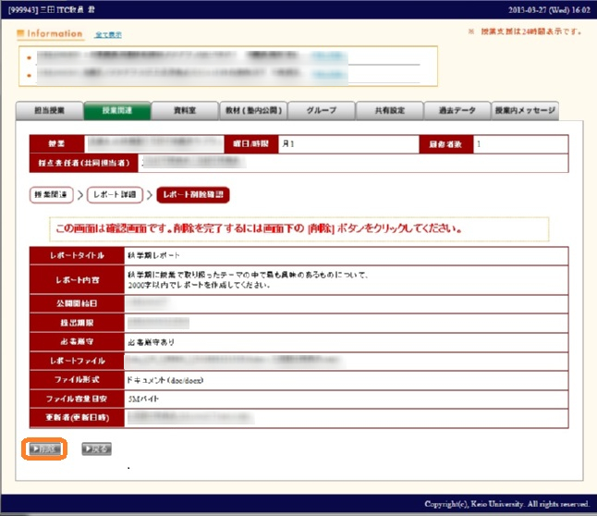Image resolution: width=597 pixels, height=516 pixels.
Task: Click the orange Information heading icon
Action: point(22,34)
